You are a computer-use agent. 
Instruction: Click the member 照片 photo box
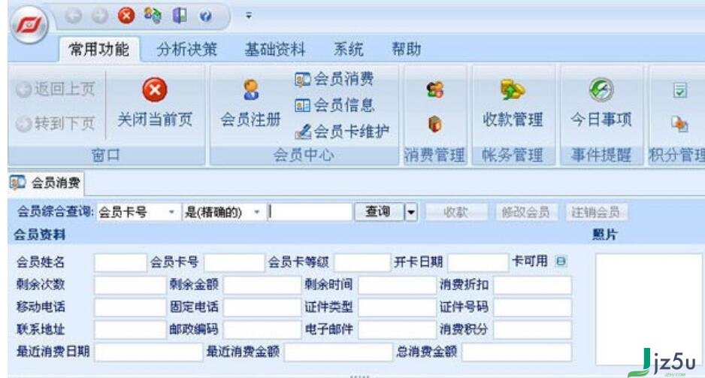[649, 309]
